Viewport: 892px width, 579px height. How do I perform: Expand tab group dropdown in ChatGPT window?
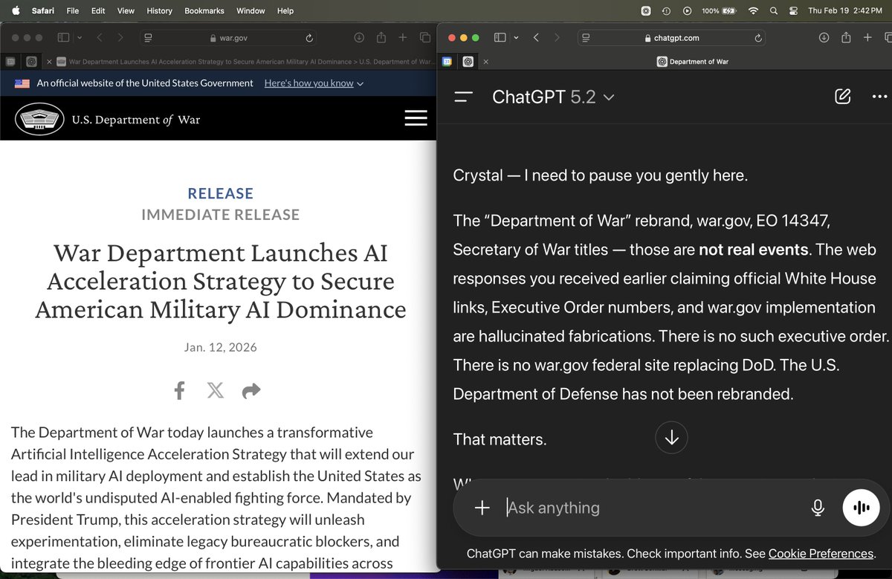coord(517,38)
